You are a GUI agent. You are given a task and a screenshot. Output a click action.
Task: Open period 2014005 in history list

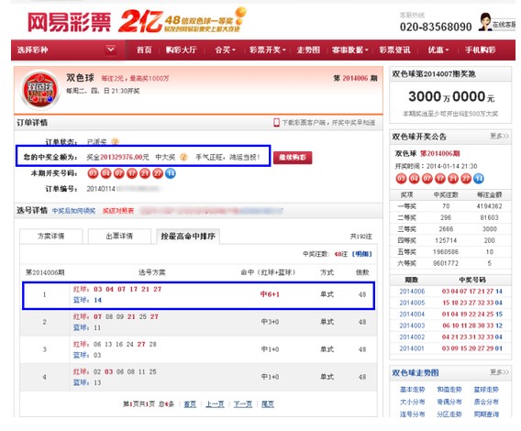412,303
